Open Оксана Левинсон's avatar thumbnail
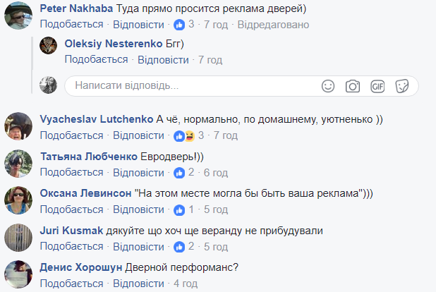 (x=18, y=200)
